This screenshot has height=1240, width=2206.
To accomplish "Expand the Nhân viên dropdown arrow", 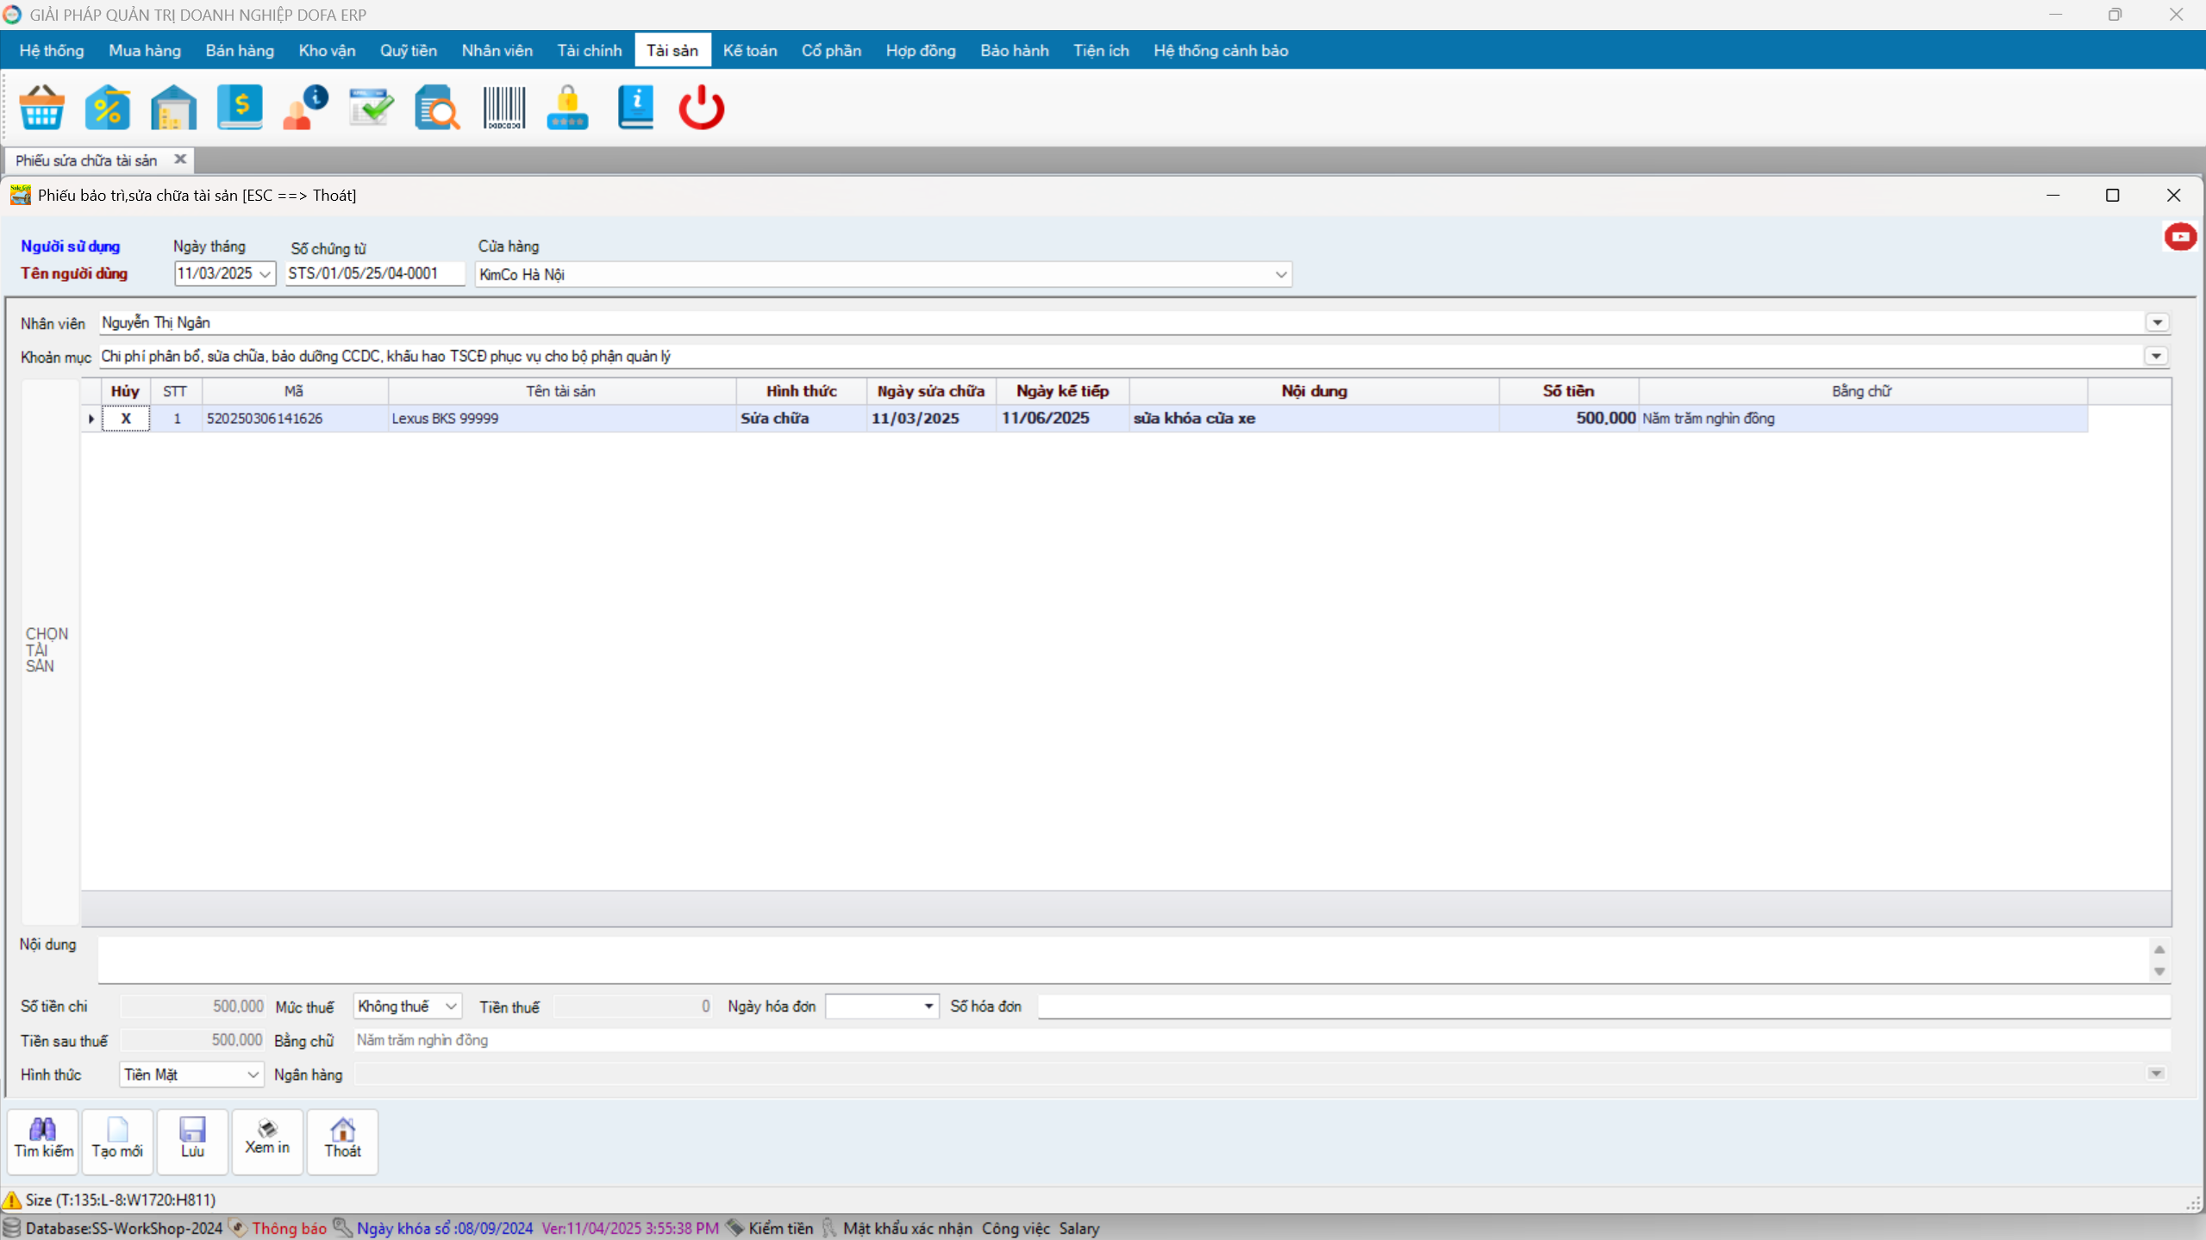I will pos(2157,322).
